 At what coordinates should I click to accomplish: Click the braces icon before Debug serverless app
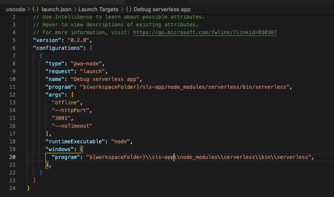coord(129,10)
